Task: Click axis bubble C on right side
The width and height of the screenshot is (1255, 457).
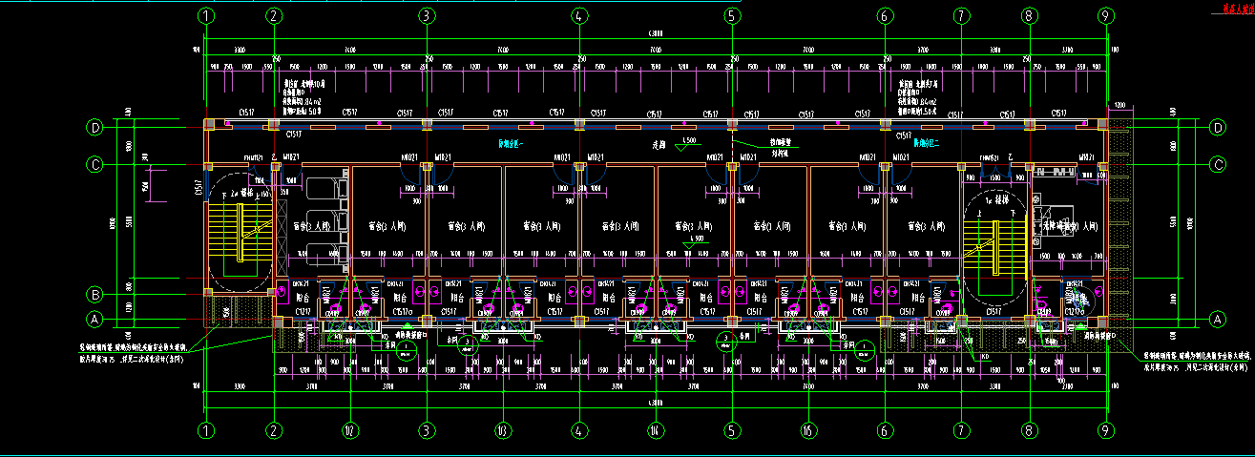Action: click(x=1217, y=165)
